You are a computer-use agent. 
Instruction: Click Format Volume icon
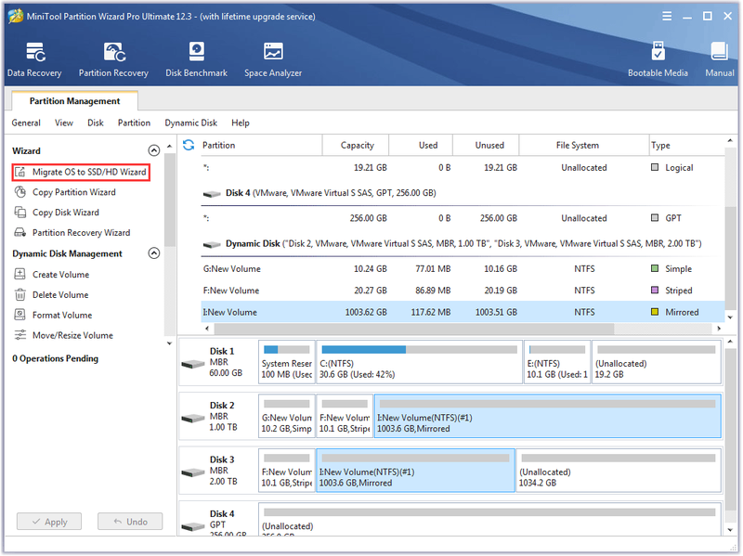coord(20,315)
